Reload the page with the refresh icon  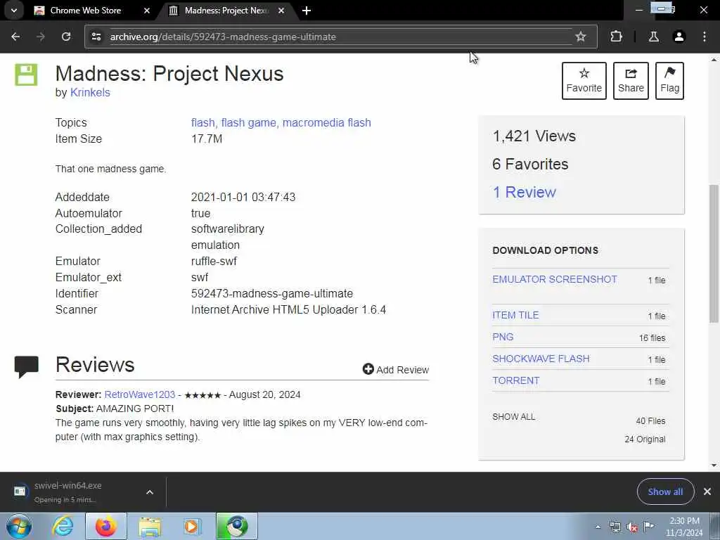[66, 37]
